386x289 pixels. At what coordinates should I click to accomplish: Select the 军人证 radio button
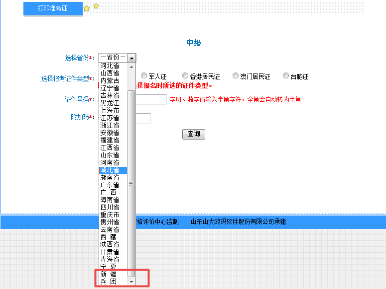tap(144, 76)
